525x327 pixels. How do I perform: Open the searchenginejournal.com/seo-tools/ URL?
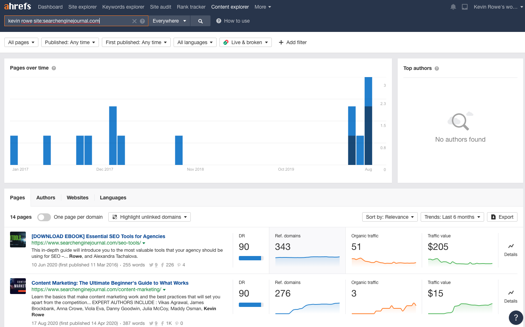point(86,243)
